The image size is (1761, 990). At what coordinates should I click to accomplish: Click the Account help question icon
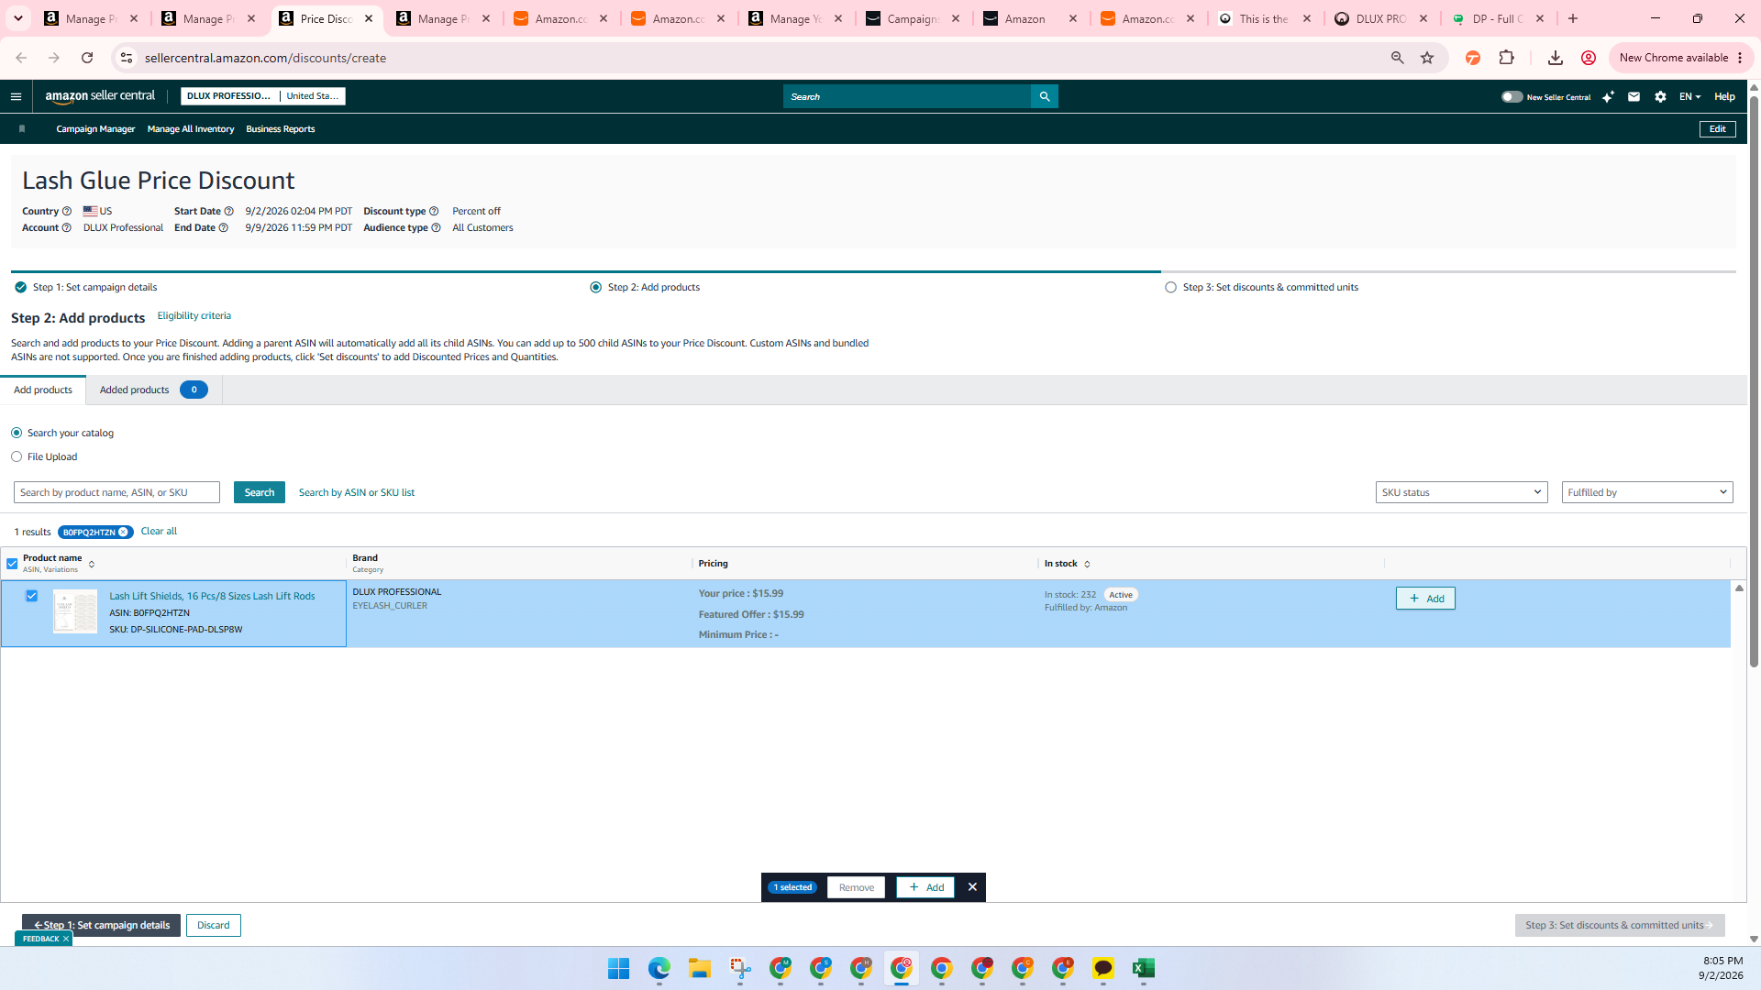(66, 228)
